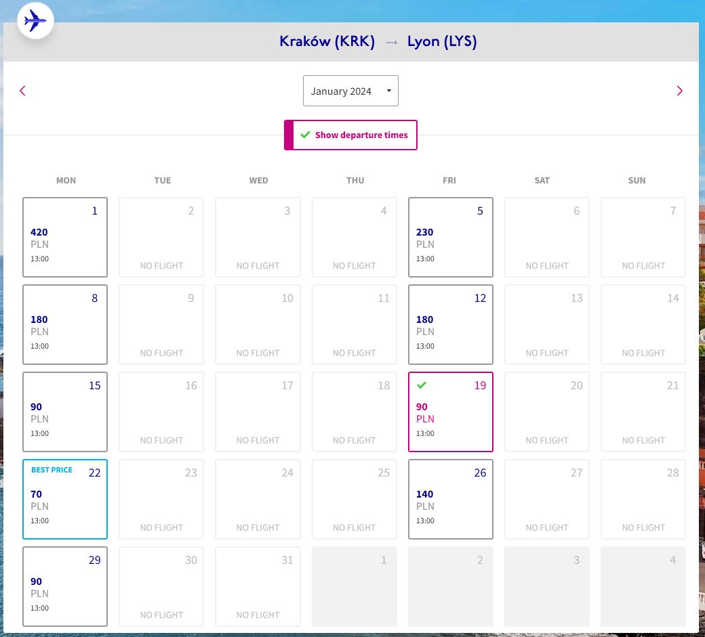The width and height of the screenshot is (705, 637).
Task: Click the January 7 no-flight cell
Action: [x=643, y=237]
